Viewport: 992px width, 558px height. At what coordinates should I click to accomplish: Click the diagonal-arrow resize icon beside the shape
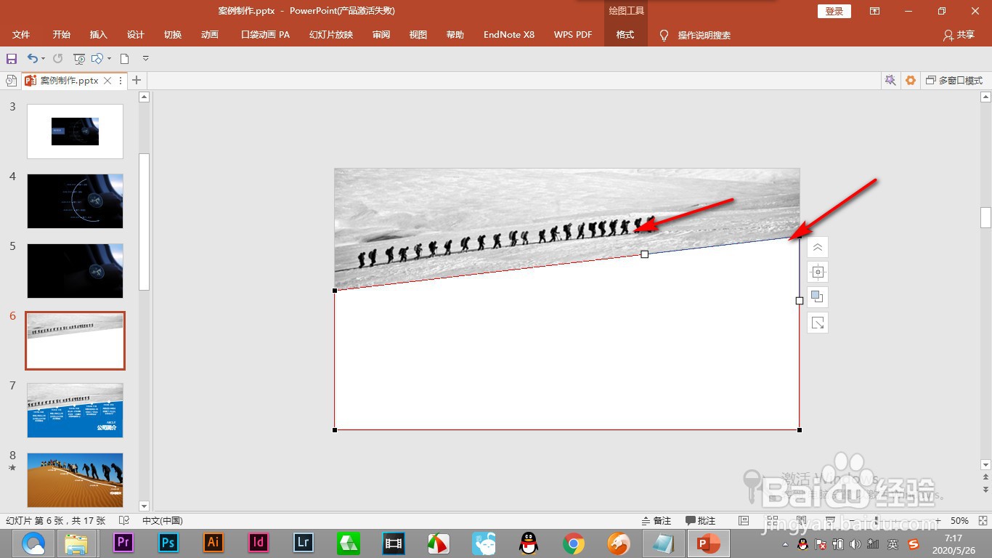coord(818,323)
